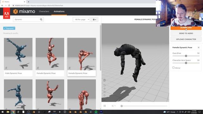
Task: Click the Send to Aero button
Action: coord(186,33)
